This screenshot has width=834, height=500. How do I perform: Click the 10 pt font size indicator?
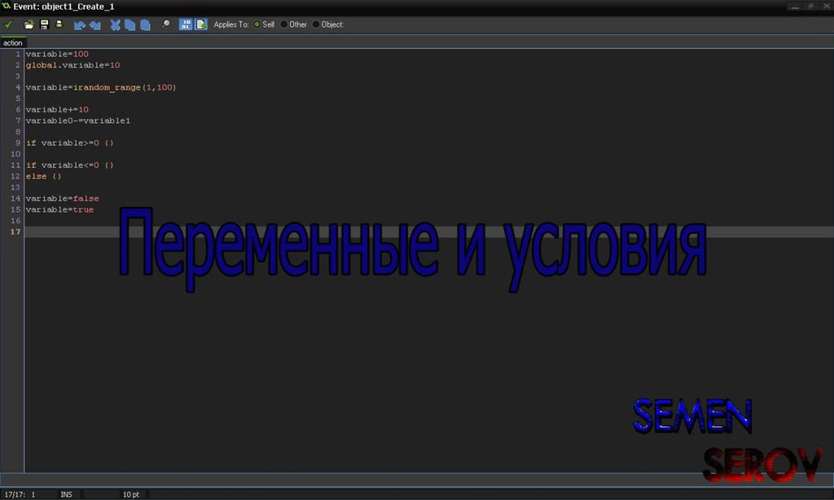[x=131, y=494]
